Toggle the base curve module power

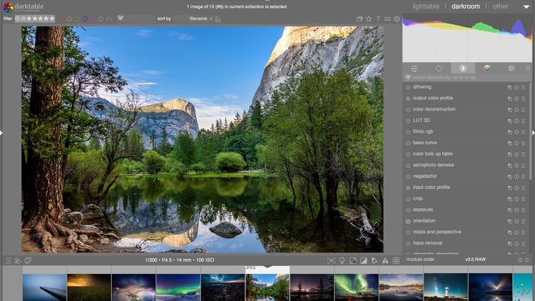[408, 143]
